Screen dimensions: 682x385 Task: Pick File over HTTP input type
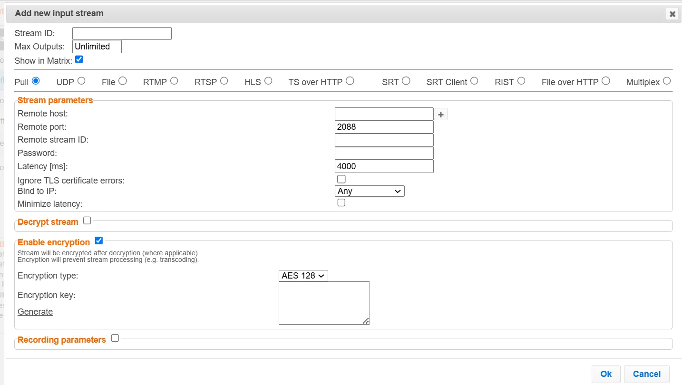tap(605, 81)
